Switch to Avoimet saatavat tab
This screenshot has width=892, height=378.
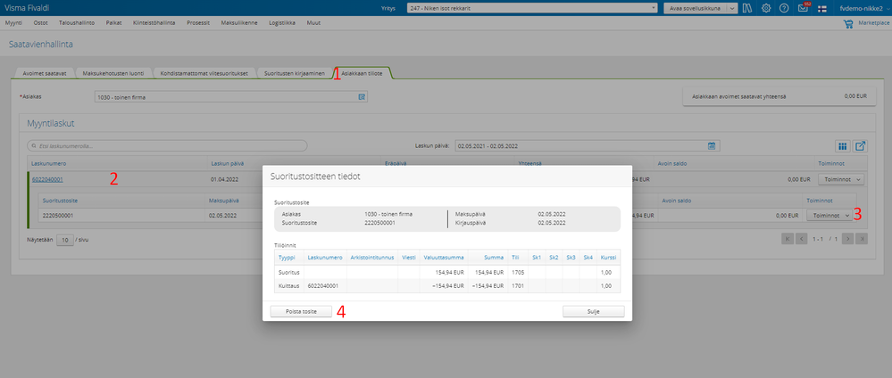tap(45, 73)
